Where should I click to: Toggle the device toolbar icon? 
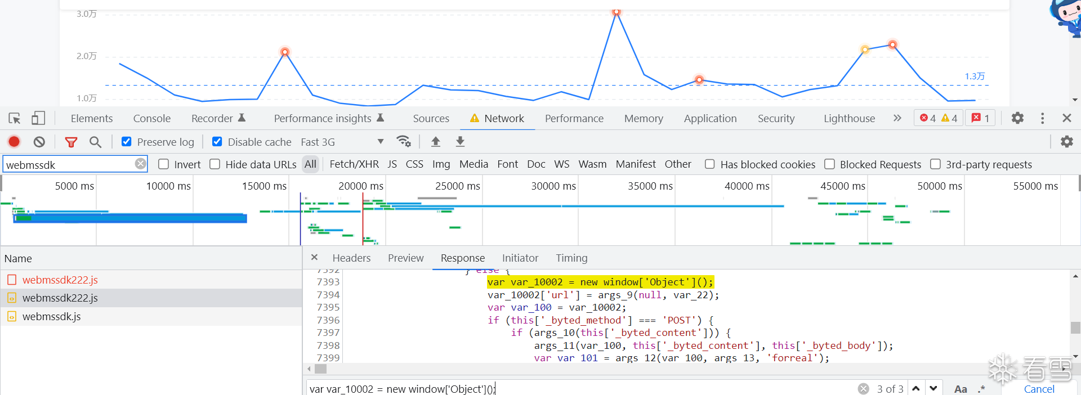point(38,118)
